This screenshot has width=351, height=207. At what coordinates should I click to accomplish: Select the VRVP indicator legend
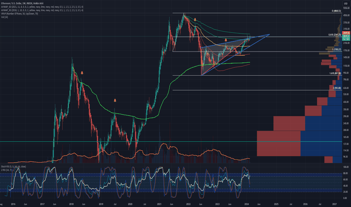pyautogui.click(x=20, y=14)
